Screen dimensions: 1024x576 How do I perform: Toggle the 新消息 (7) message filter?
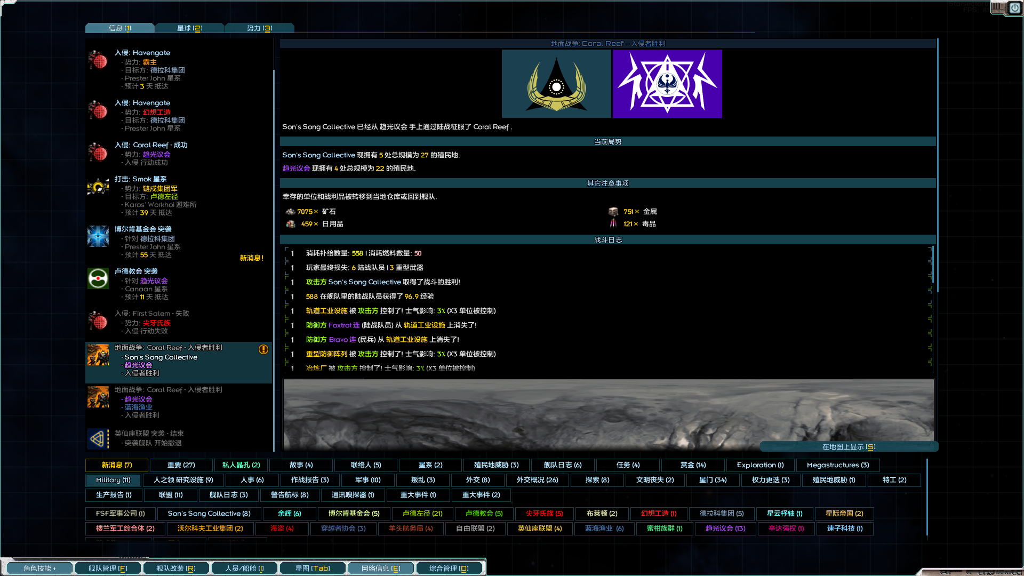coord(116,465)
